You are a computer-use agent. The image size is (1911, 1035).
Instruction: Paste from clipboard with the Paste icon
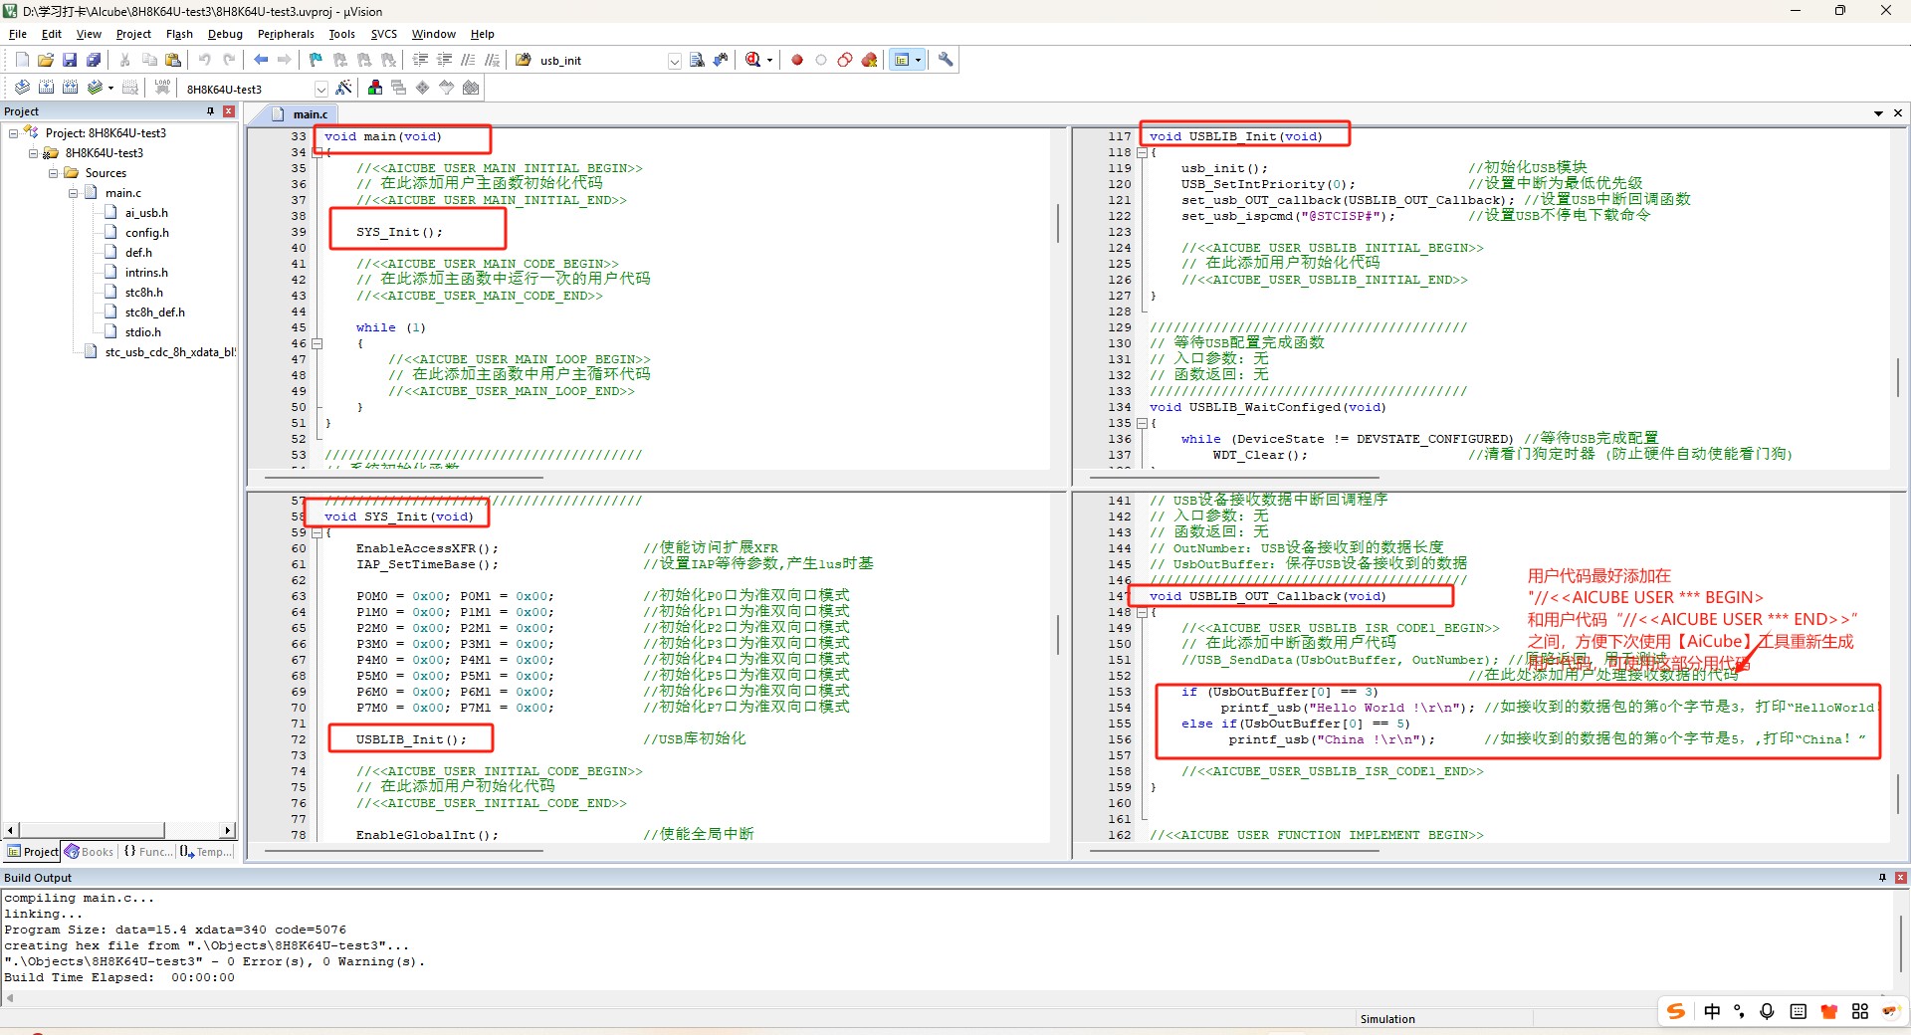pos(173,60)
